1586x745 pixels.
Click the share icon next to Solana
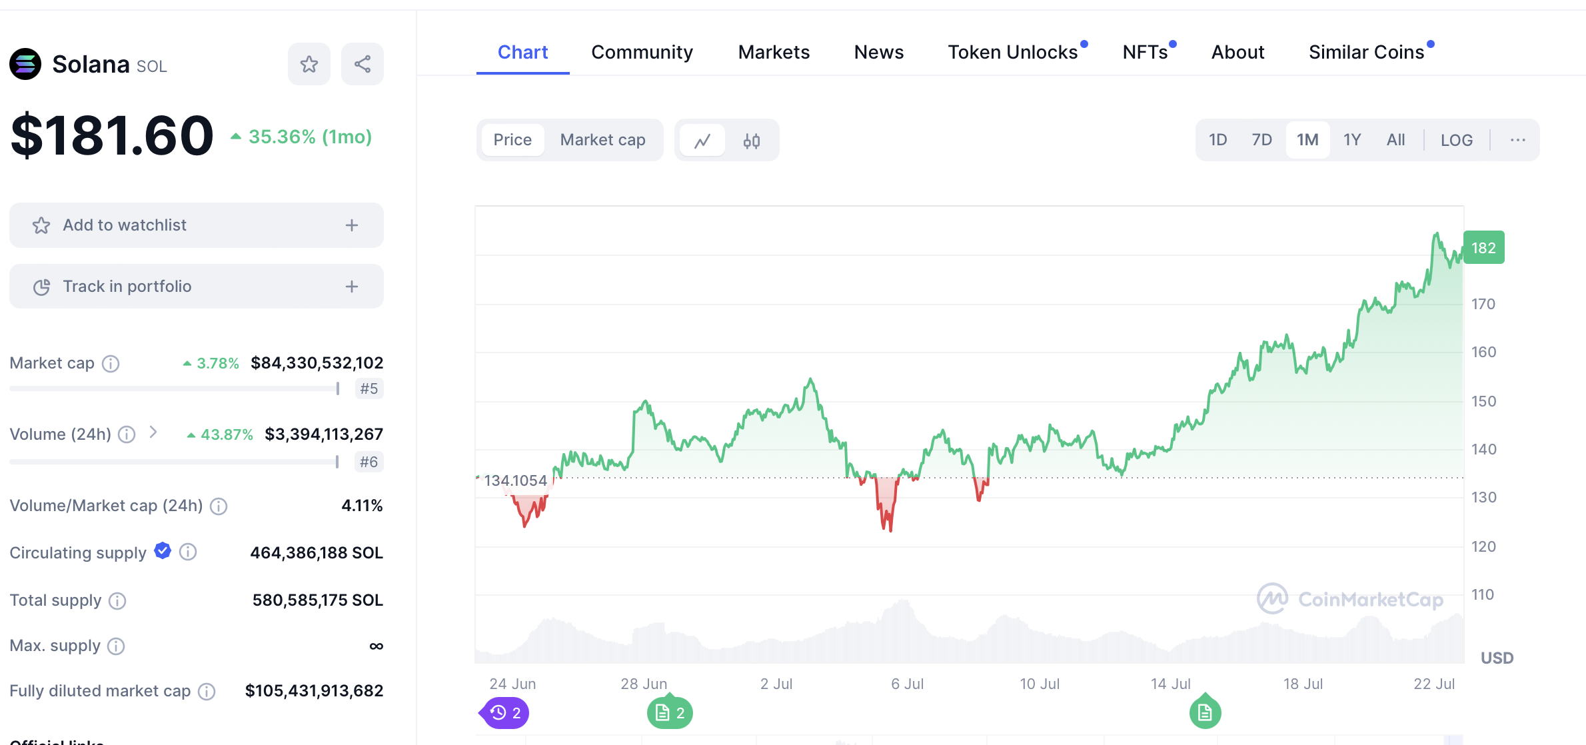(x=362, y=64)
